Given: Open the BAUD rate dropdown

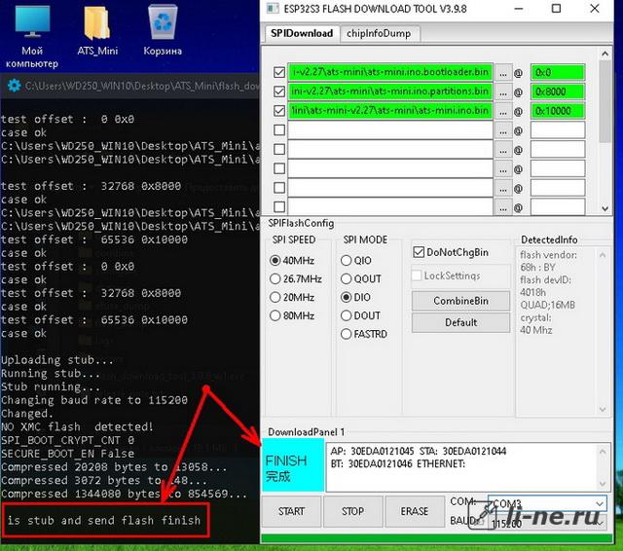Looking at the screenshot, I should pyautogui.click(x=547, y=523).
